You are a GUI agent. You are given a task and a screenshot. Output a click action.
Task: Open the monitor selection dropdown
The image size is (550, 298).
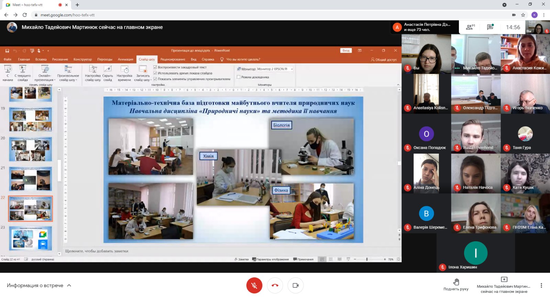pyautogui.click(x=292, y=69)
